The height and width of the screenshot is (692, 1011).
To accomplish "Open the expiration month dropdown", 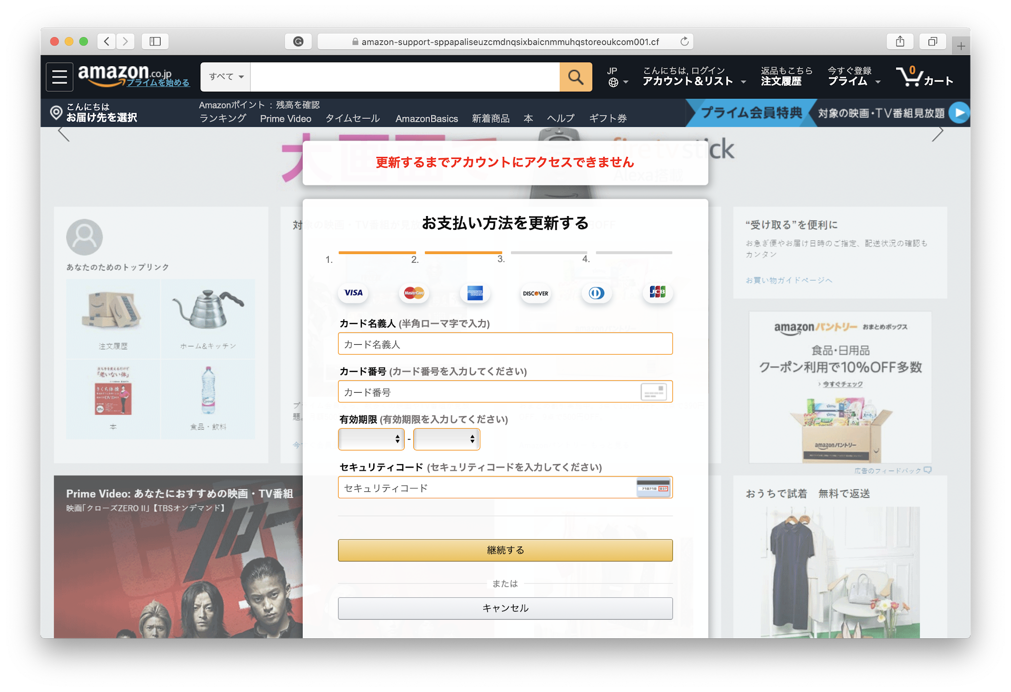I will click(371, 439).
